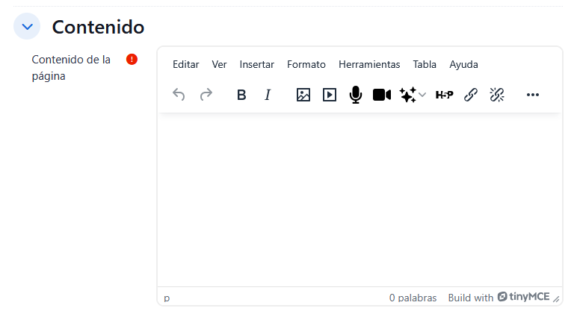This screenshot has height=314, width=577.
Task: Start video recording with camera icon
Action: (x=382, y=95)
